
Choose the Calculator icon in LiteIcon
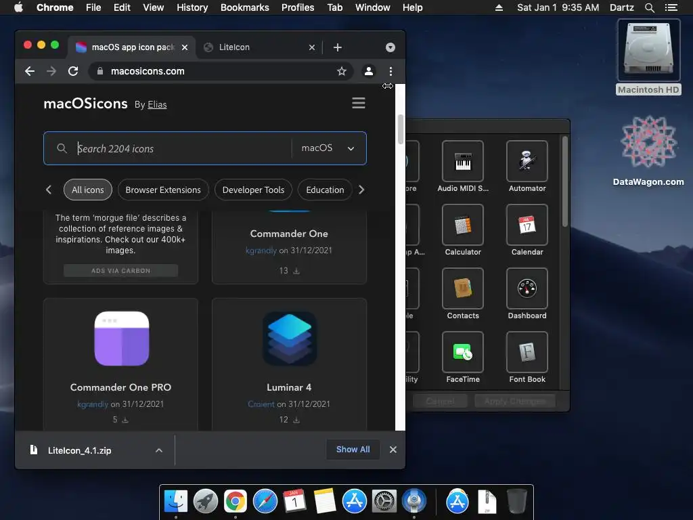463,225
